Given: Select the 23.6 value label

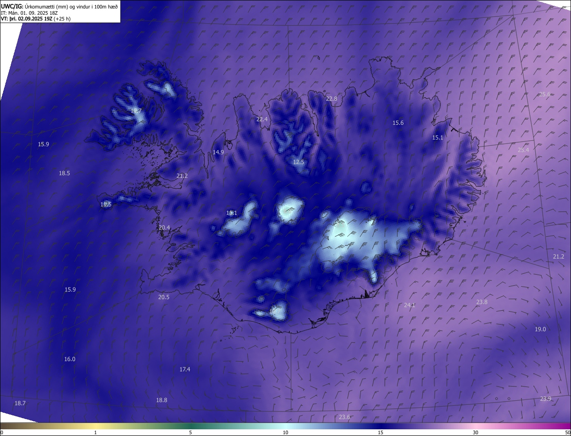Looking at the screenshot, I should (344, 417).
